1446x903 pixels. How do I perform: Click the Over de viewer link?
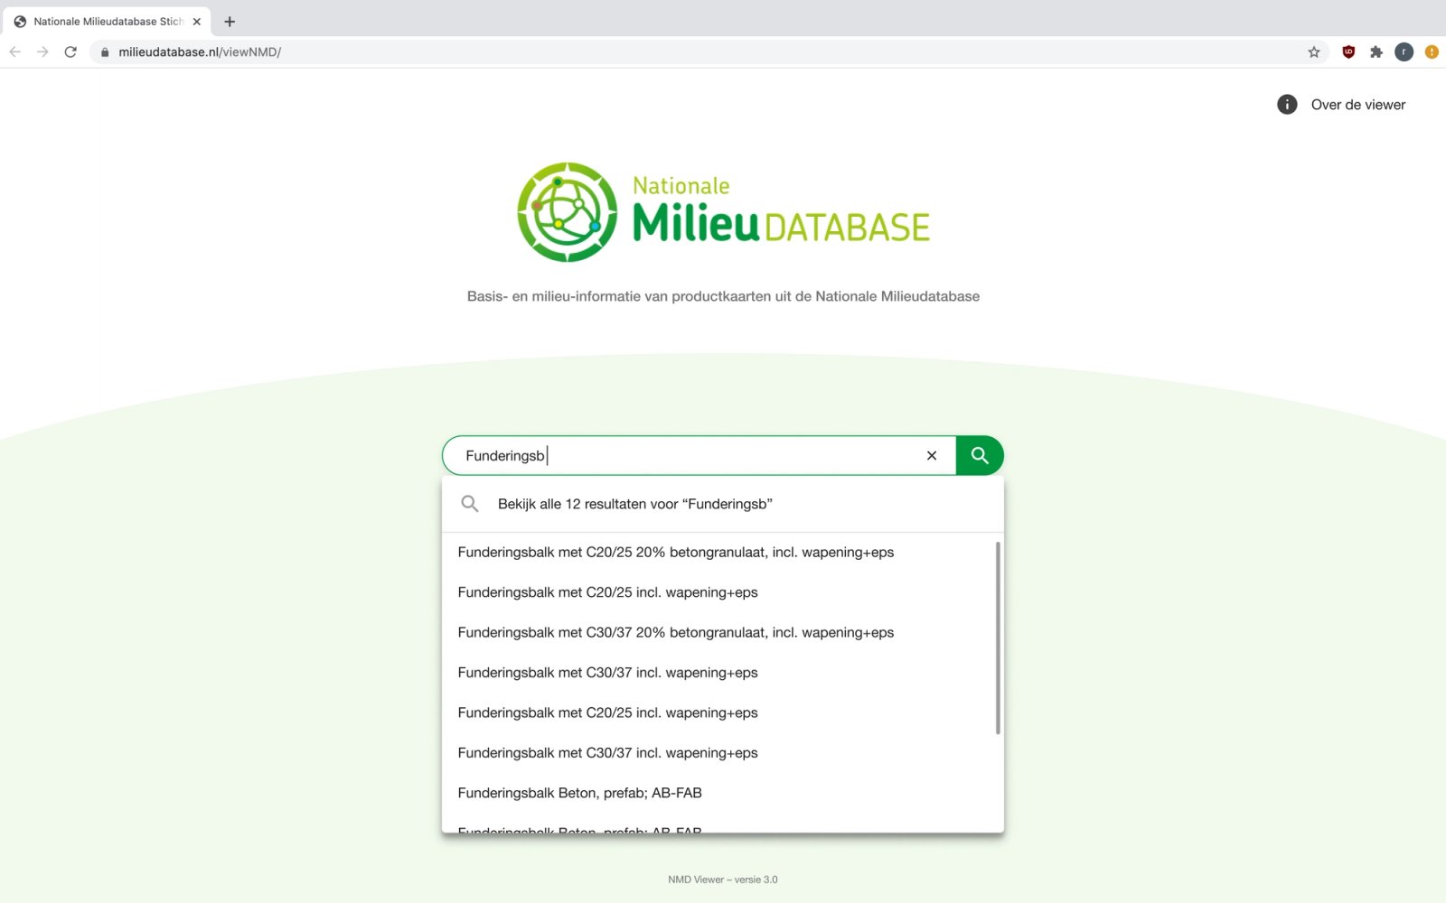coord(1358,105)
